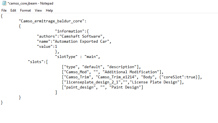Open the File menu

click(x=4, y=10)
